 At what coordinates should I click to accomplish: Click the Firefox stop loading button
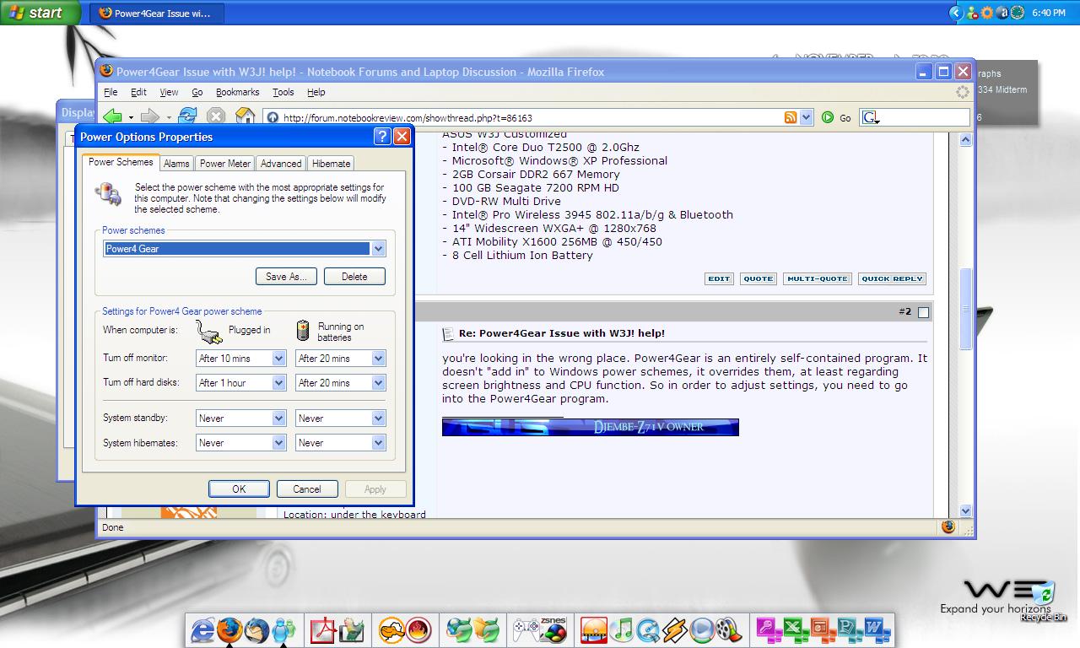[x=216, y=116]
